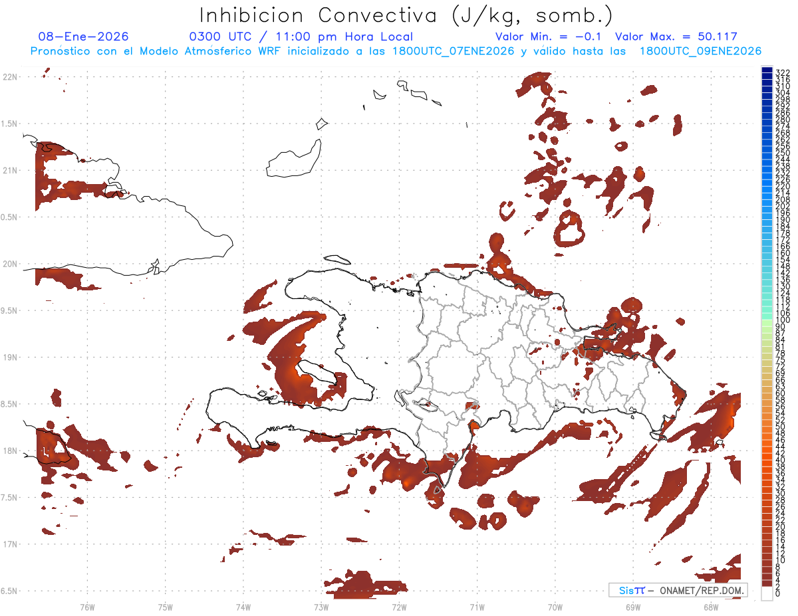Select the "69W" longitude label

[x=633, y=607]
